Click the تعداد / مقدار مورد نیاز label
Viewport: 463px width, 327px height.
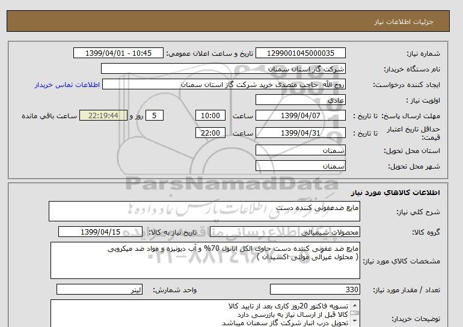tap(406, 290)
